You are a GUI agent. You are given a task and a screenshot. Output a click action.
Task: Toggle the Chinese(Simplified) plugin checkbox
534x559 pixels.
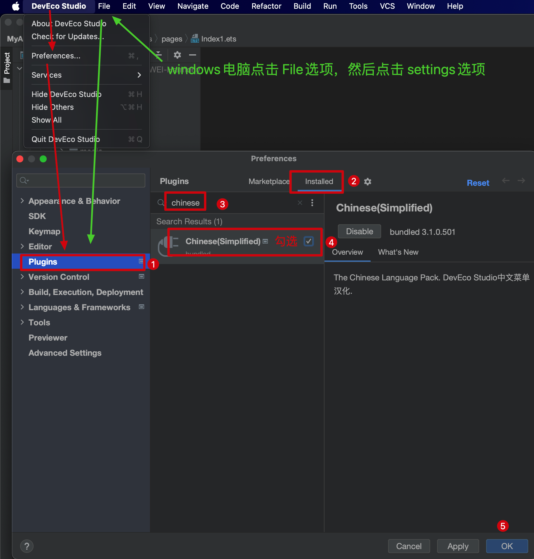coord(309,241)
